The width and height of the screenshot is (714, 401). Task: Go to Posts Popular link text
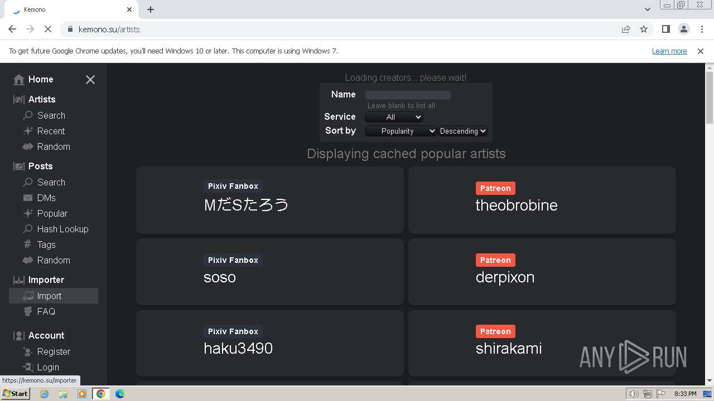point(52,213)
